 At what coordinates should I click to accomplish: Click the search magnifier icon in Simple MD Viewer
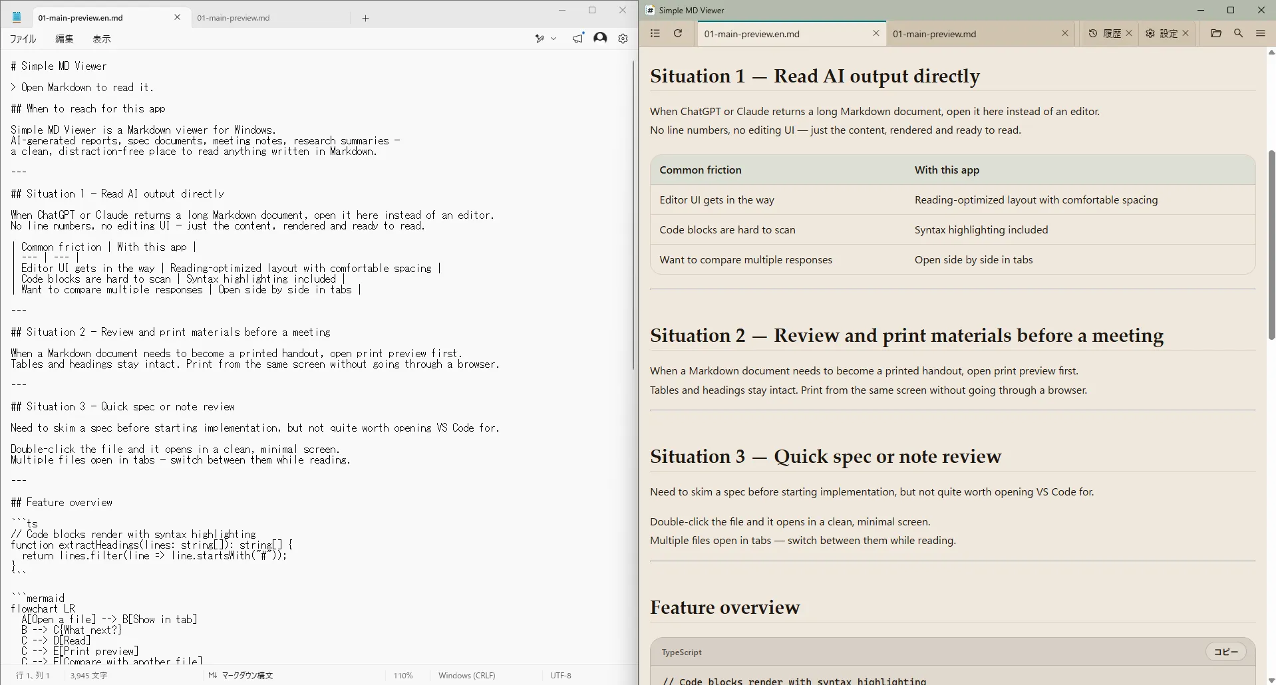coord(1238,33)
